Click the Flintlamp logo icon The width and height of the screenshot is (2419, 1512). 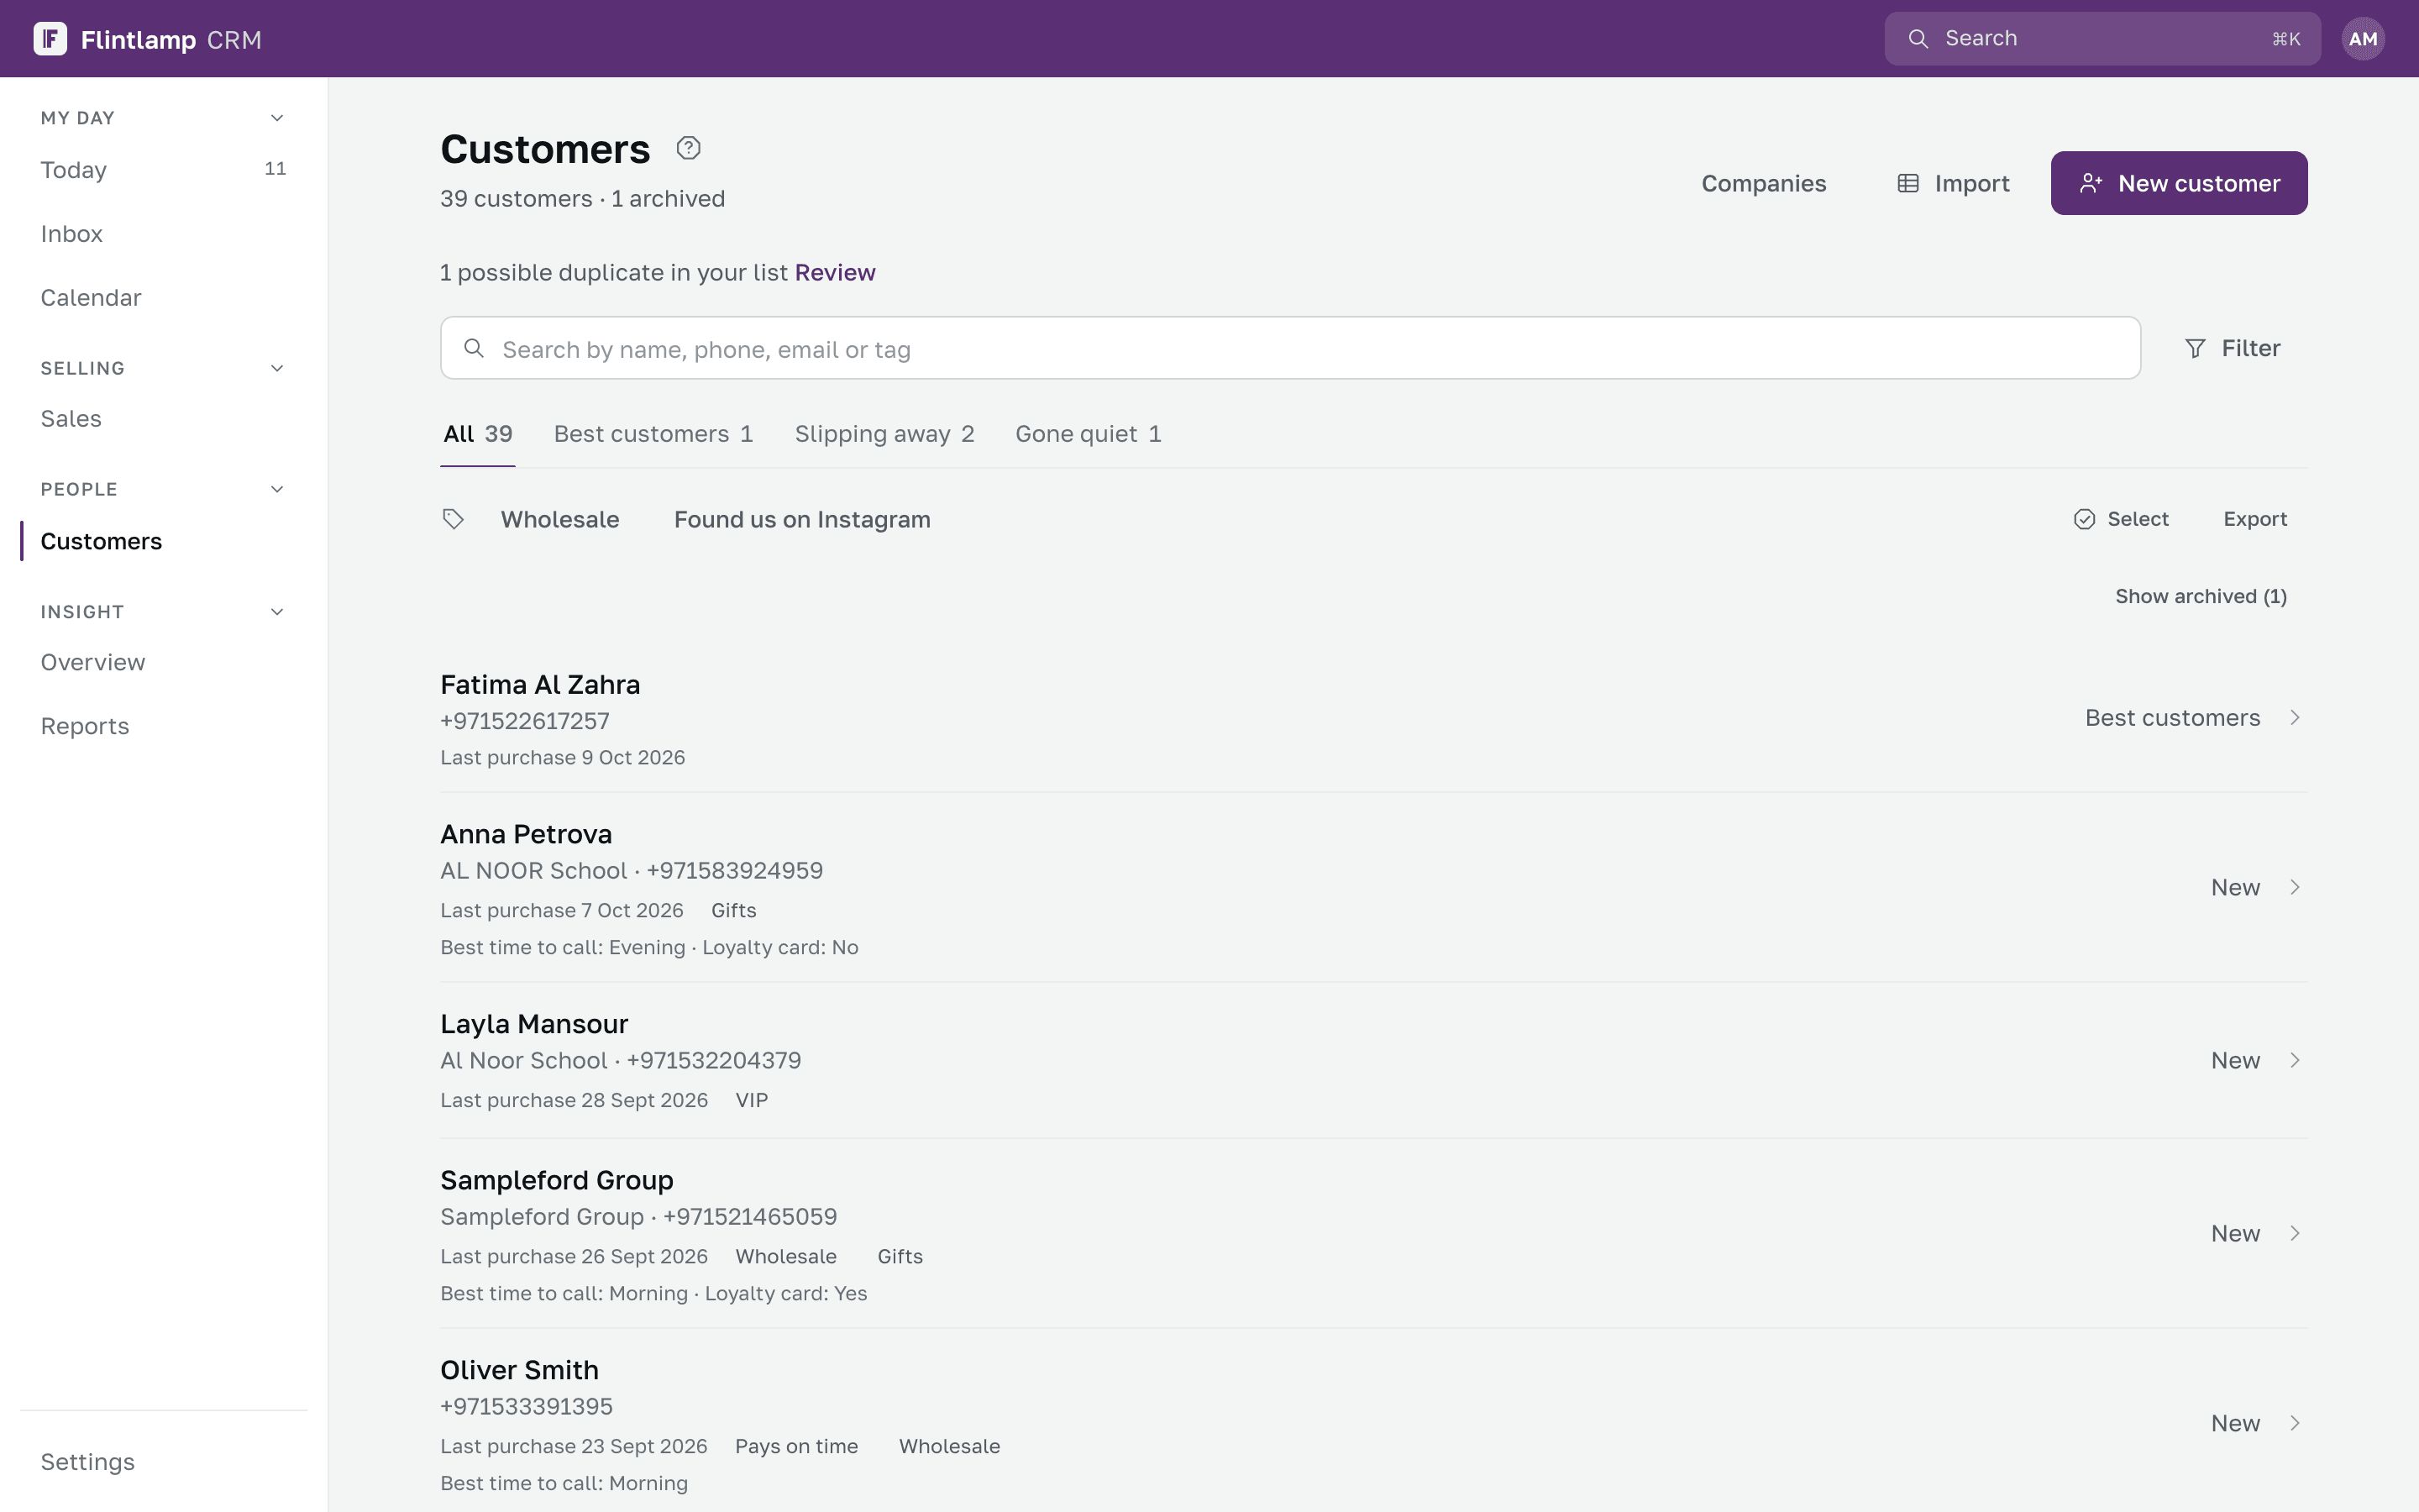point(50,39)
